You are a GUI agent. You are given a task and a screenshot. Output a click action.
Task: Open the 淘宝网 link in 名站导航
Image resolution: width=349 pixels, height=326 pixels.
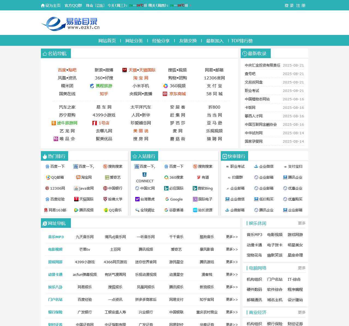pos(141,78)
